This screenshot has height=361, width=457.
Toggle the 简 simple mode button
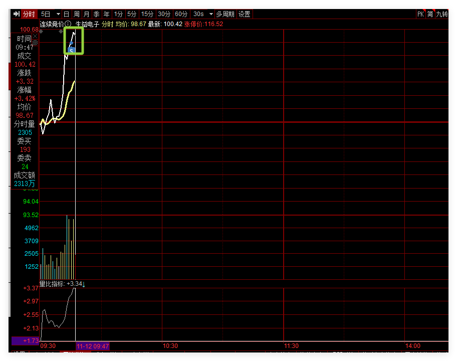point(430,14)
